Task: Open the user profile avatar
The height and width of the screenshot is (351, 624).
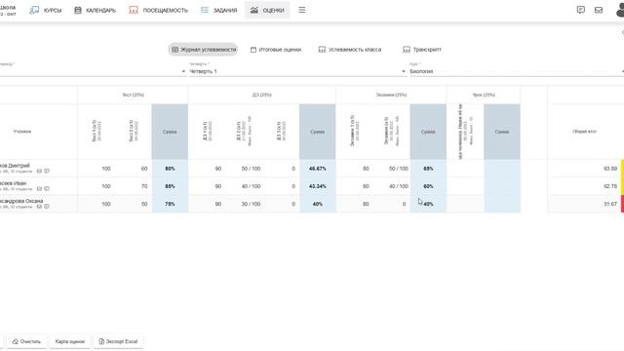Action: 620,10
